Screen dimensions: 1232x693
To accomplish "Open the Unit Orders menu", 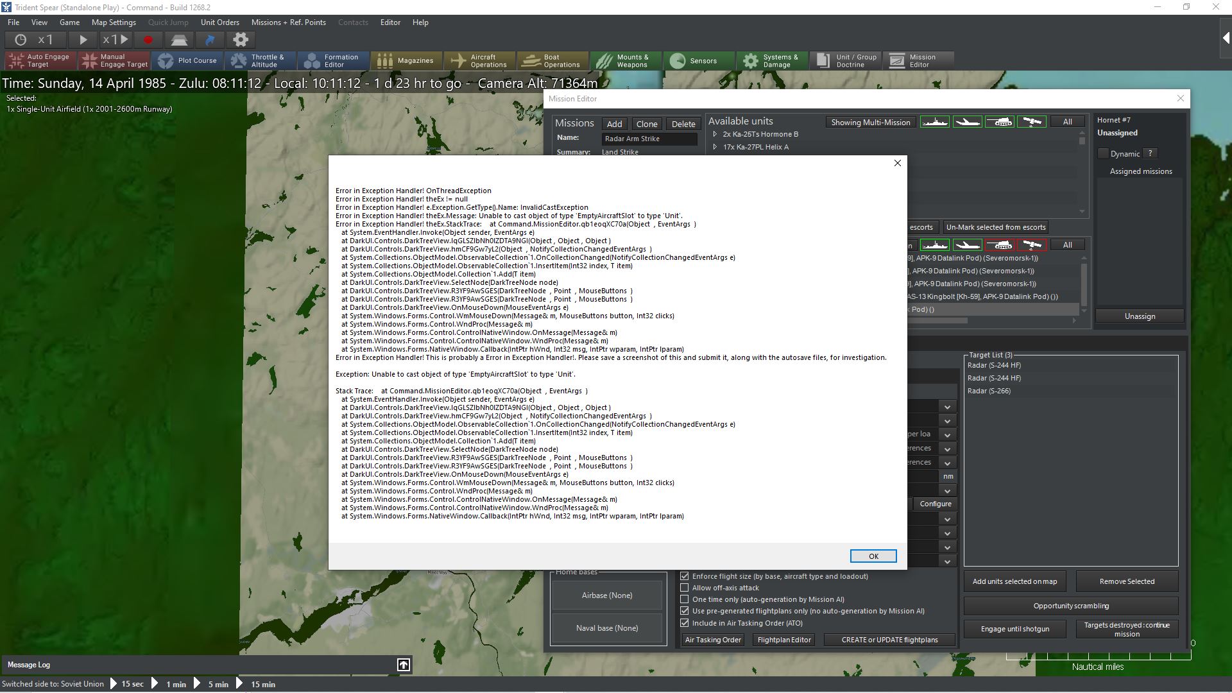I will 219,22.
